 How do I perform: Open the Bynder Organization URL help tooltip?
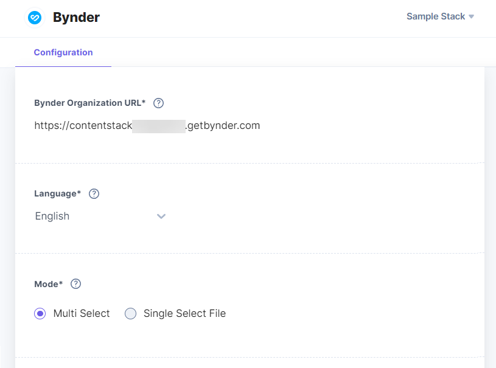click(x=158, y=103)
